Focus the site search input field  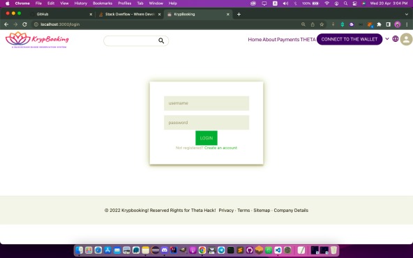pyautogui.click(x=136, y=41)
